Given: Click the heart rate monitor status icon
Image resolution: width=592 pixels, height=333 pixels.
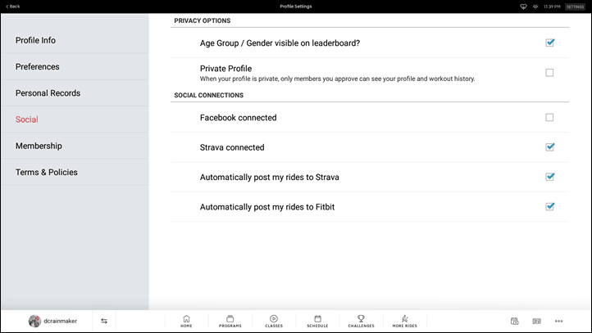Looking at the screenshot, I should click(x=523, y=7).
